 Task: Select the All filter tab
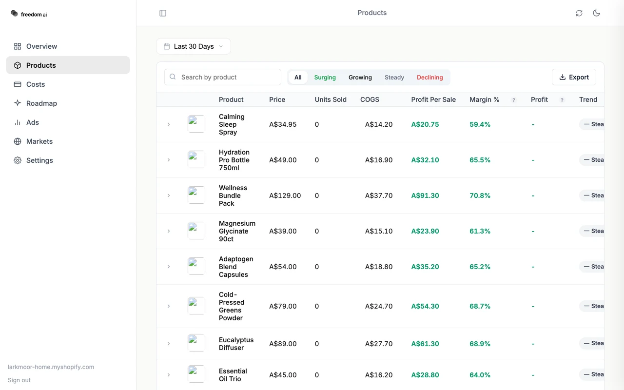[x=298, y=77]
